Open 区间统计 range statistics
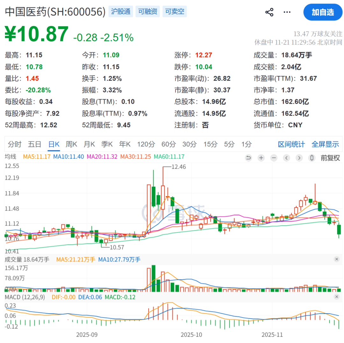This screenshot has height=343, width=344. (x=291, y=144)
